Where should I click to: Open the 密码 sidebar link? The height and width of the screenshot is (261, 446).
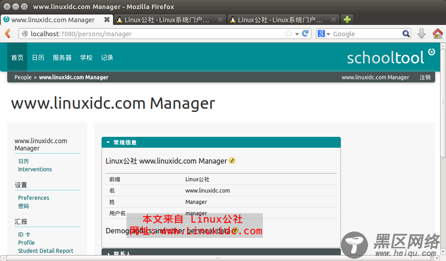pos(23,206)
